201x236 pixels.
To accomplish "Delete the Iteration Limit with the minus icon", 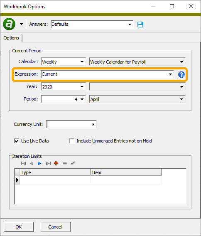I will click(x=65, y=163).
